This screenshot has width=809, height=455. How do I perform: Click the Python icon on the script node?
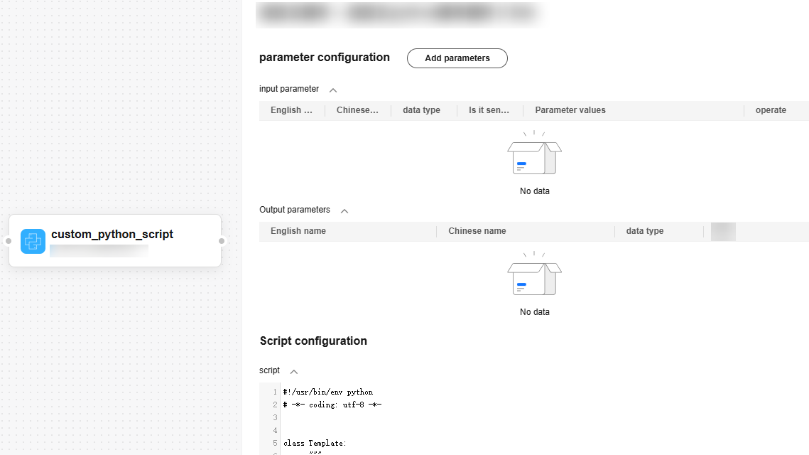(33, 241)
